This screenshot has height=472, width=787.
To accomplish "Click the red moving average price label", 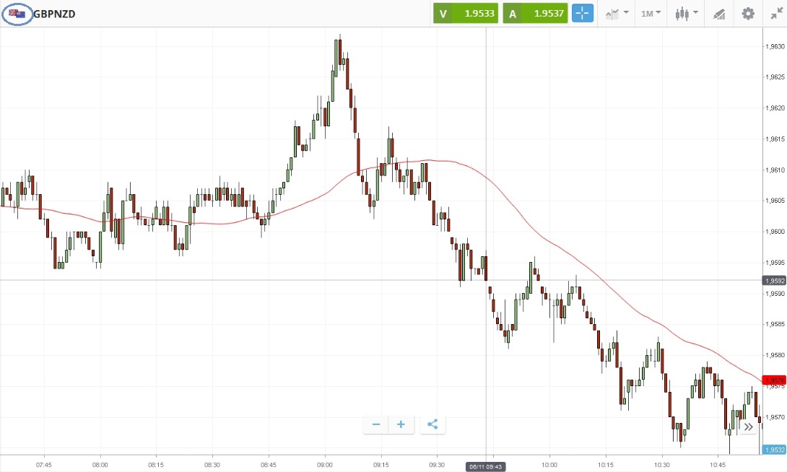I will 774,380.
